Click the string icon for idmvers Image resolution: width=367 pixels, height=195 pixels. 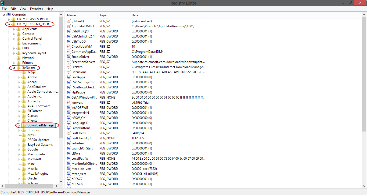click(69, 102)
